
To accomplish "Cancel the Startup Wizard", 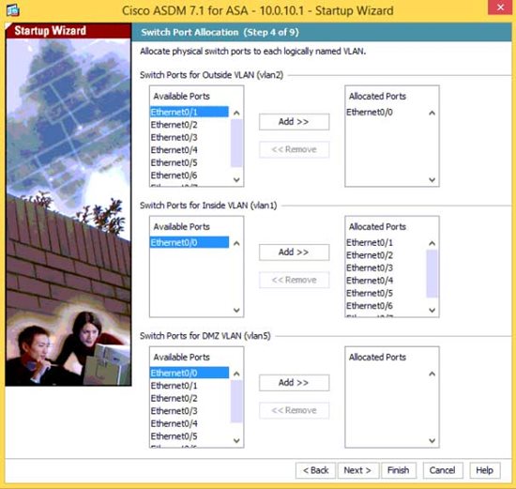I will pos(442,470).
